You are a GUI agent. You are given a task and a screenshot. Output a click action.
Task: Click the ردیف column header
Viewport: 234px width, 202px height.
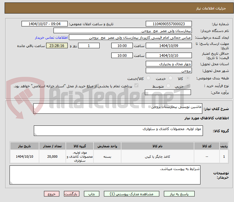tap(224, 146)
